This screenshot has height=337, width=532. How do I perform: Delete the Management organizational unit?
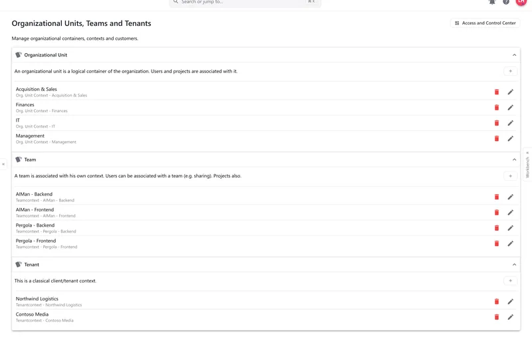pyautogui.click(x=496, y=139)
